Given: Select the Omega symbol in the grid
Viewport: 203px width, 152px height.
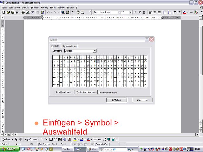Looking at the screenshot, I should pyautogui.click(x=145, y=61).
